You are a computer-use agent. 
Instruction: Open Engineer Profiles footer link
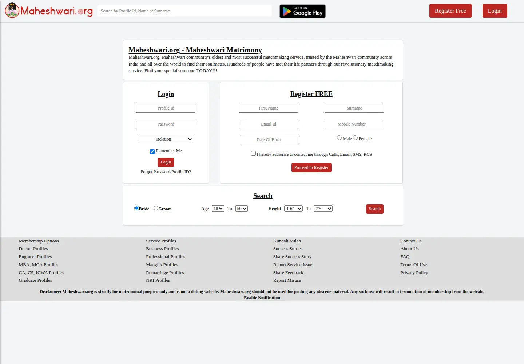pyautogui.click(x=35, y=257)
